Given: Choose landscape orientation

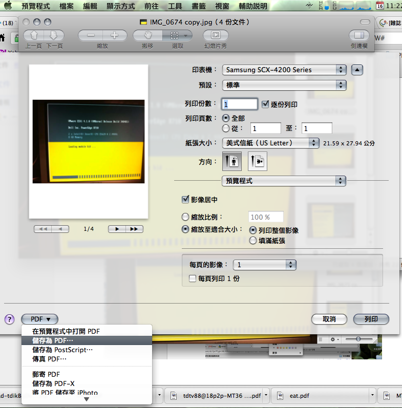Looking at the screenshot, I should click(257, 161).
